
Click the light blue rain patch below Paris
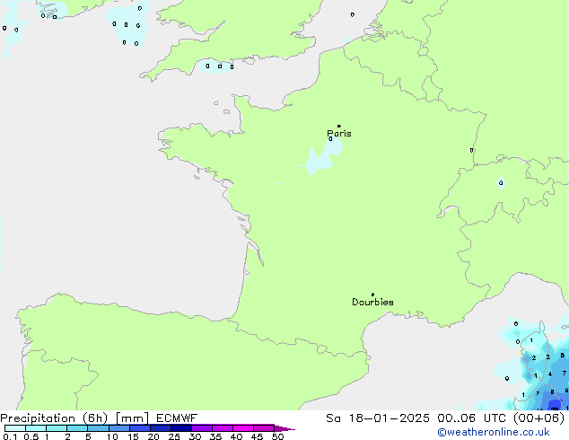click(x=319, y=160)
